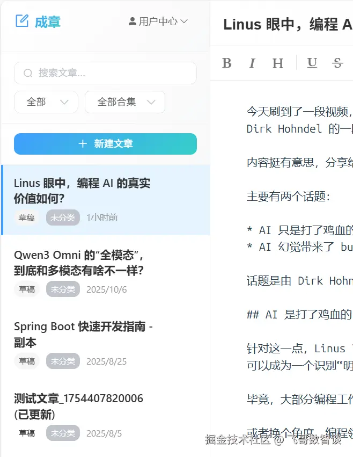Screen dimensions: 353x457
Task: Click 草稿 tag on 测试文章 article
Action: pos(26,433)
